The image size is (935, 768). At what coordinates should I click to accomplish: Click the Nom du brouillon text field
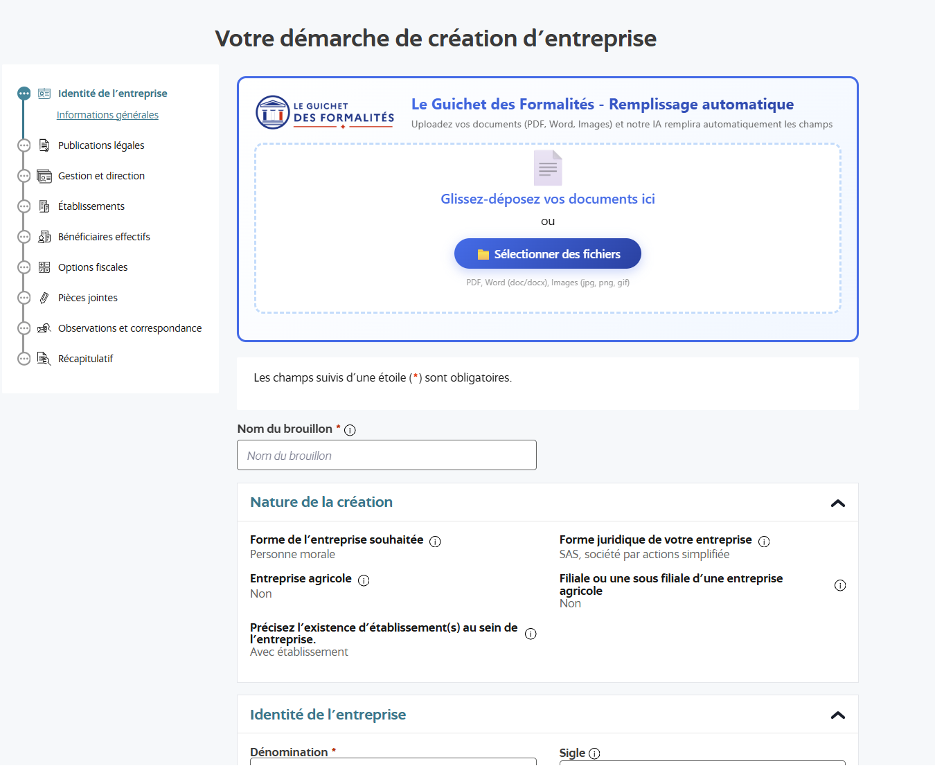click(x=386, y=455)
